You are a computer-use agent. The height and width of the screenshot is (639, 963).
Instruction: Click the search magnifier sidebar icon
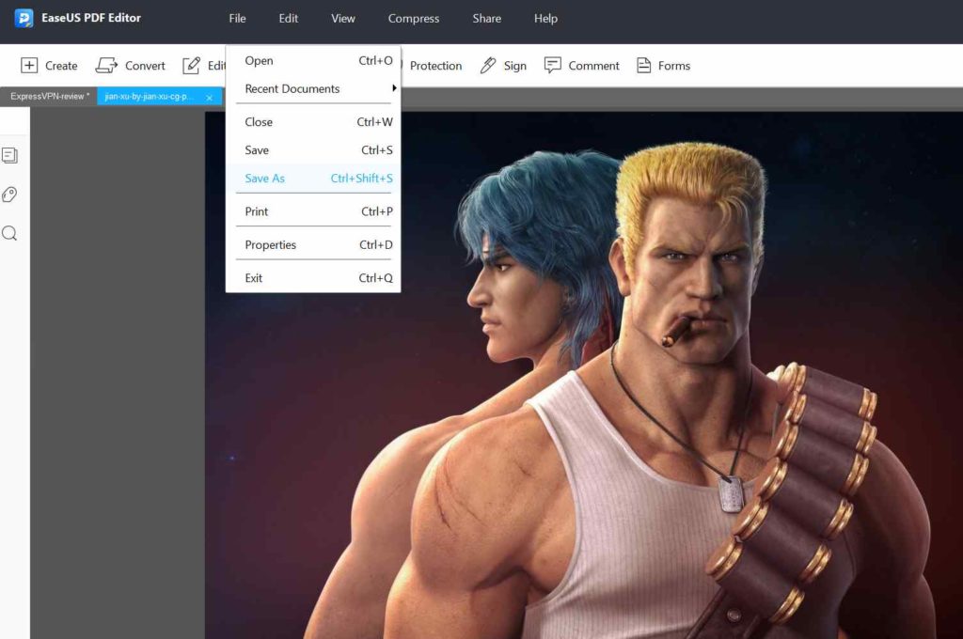(9, 233)
